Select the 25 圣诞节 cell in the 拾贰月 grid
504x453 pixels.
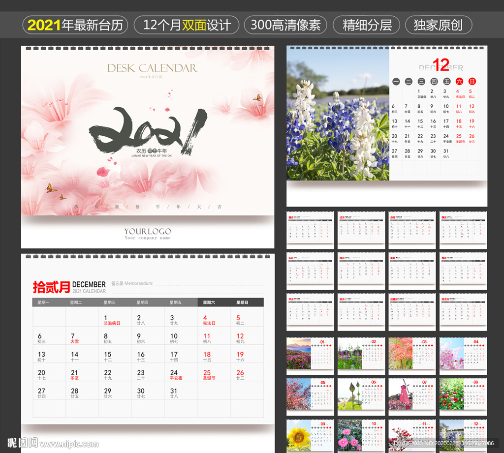click(x=214, y=372)
